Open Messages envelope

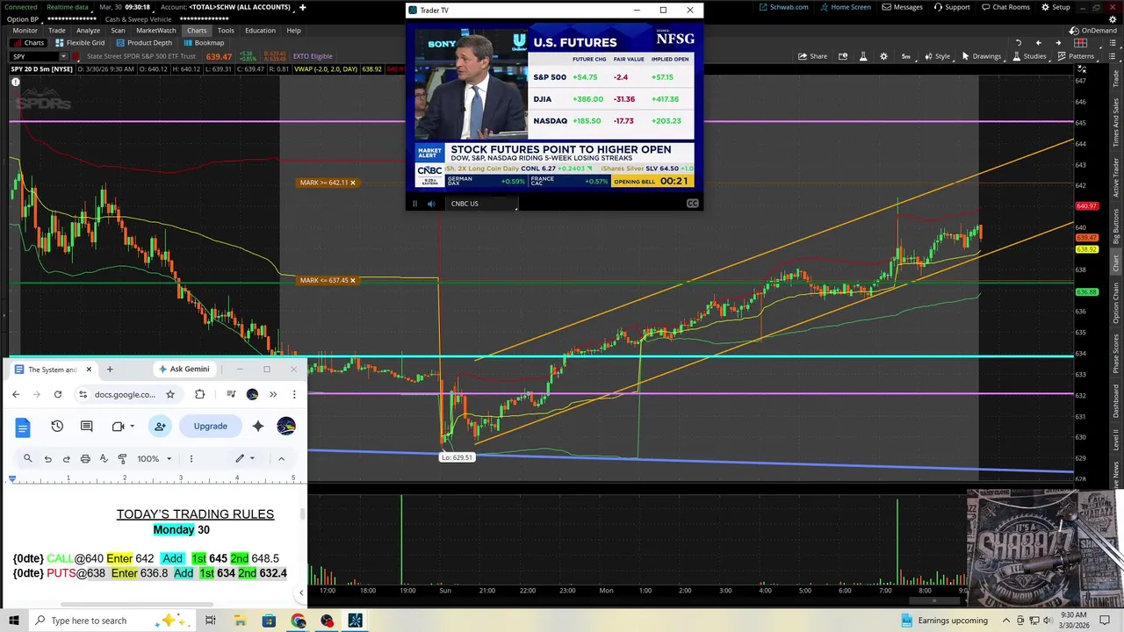[902, 7]
